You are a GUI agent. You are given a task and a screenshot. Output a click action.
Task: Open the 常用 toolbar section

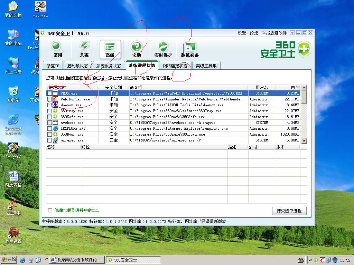(57, 49)
